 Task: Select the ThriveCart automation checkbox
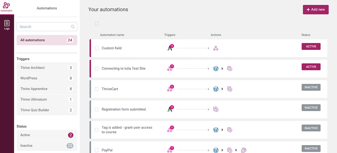[x=96, y=89]
